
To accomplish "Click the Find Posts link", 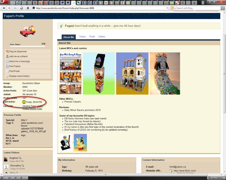I will tap(14, 71).
